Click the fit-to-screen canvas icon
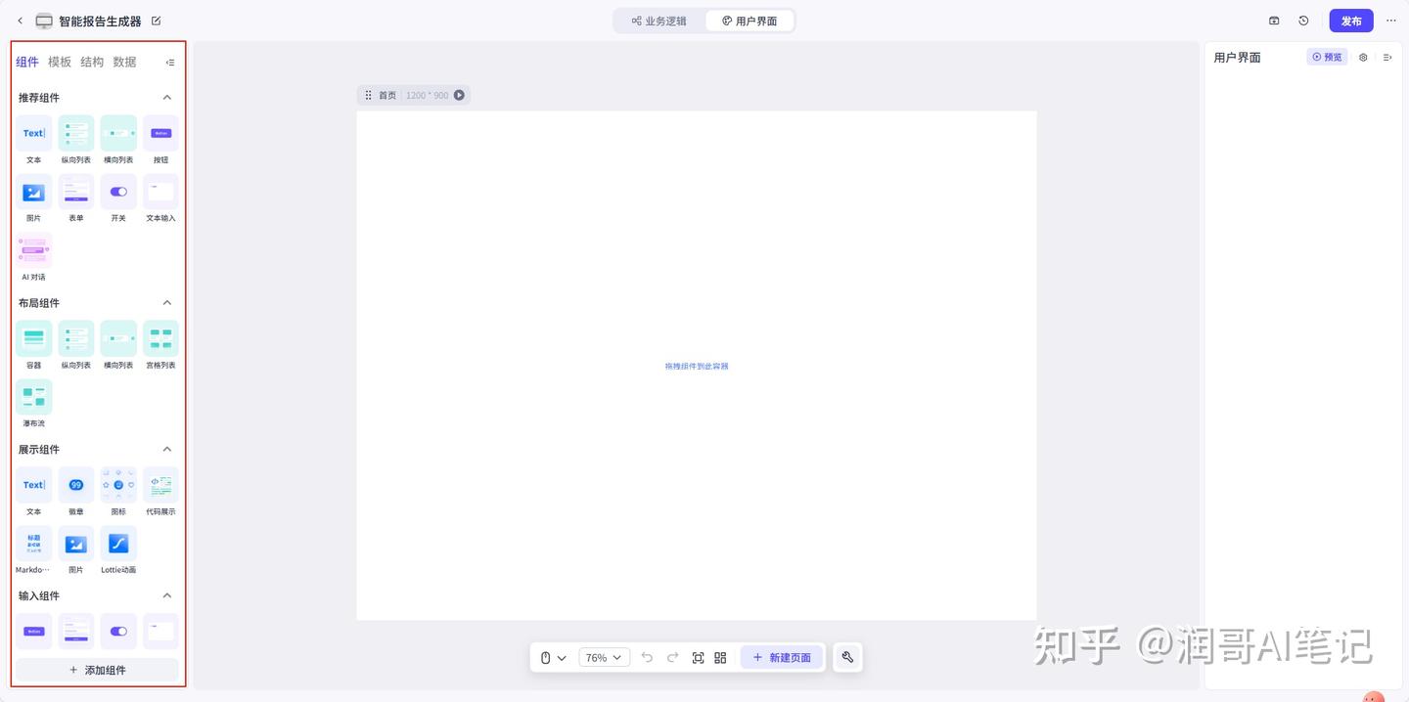1409x702 pixels. 698,658
